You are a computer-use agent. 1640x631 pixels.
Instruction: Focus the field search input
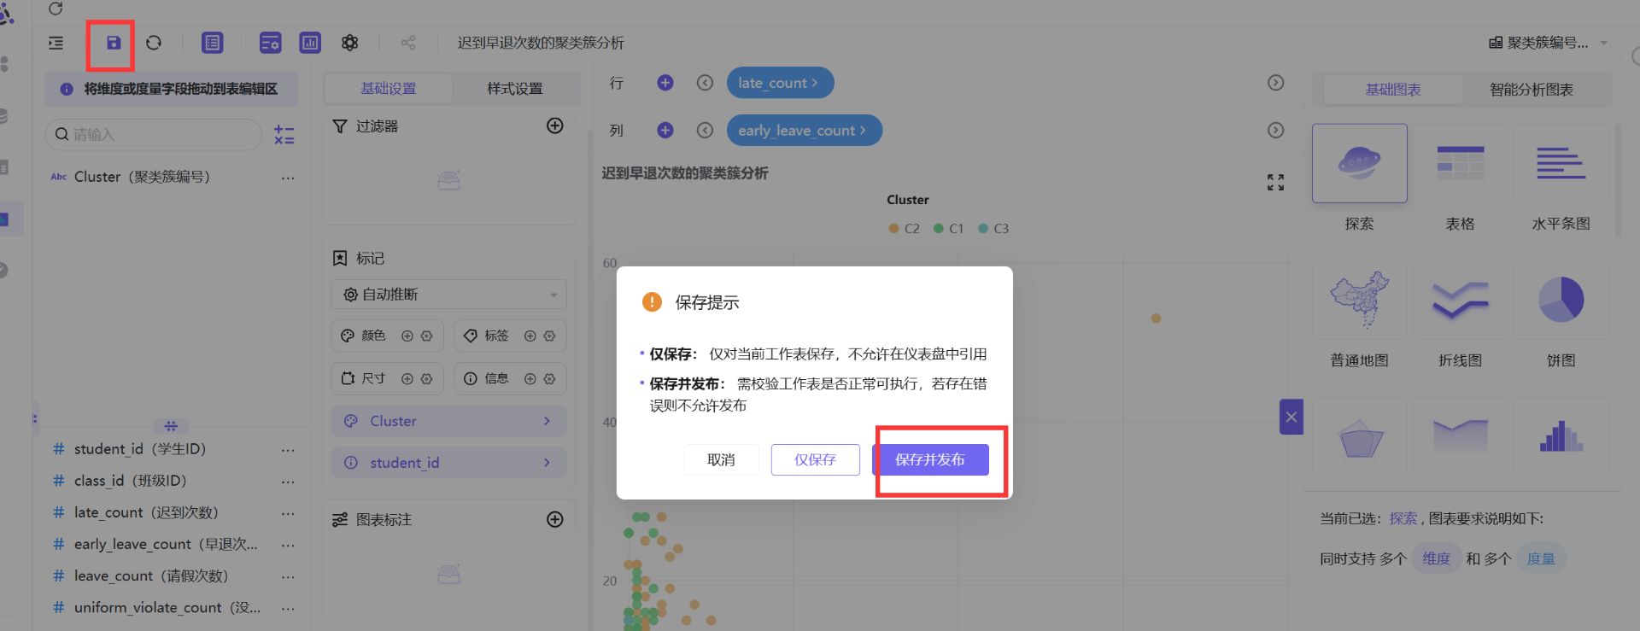(x=154, y=134)
